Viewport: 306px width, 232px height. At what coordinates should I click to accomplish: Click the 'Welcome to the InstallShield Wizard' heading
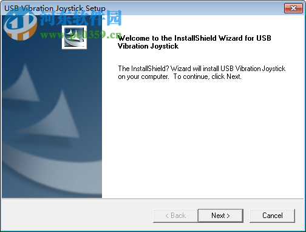click(194, 42)
